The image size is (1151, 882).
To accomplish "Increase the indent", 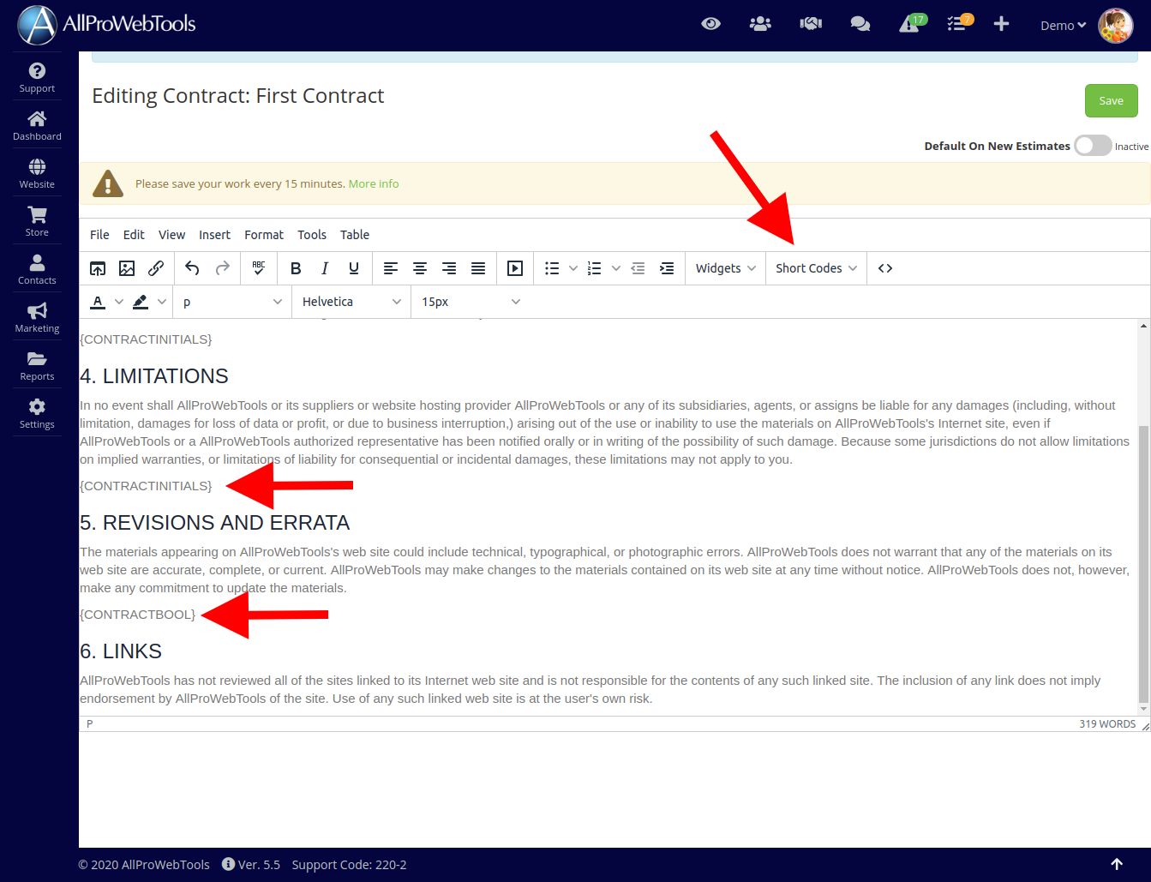I will tap(667, 268).
